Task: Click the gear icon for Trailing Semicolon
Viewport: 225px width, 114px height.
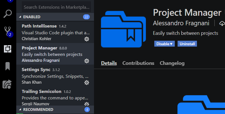Action: point(87,104)
